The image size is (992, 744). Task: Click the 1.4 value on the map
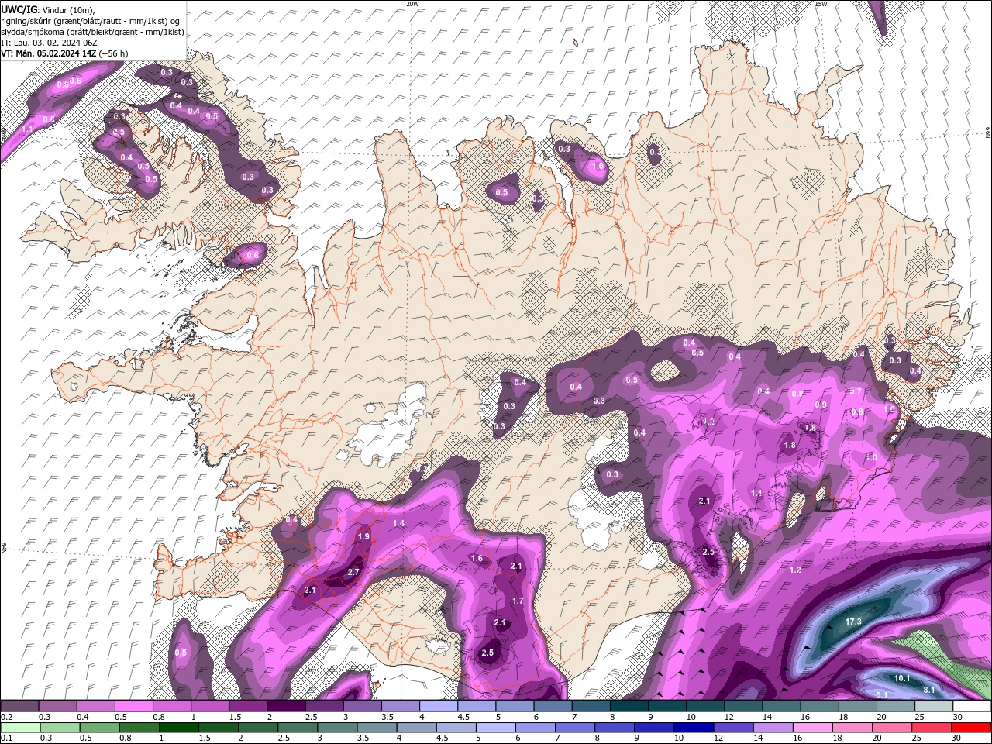tap(398, 524)
